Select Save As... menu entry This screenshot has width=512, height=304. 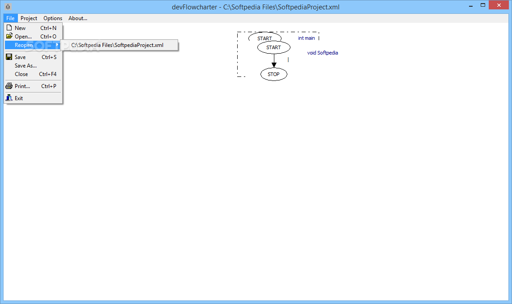point(33,66)
